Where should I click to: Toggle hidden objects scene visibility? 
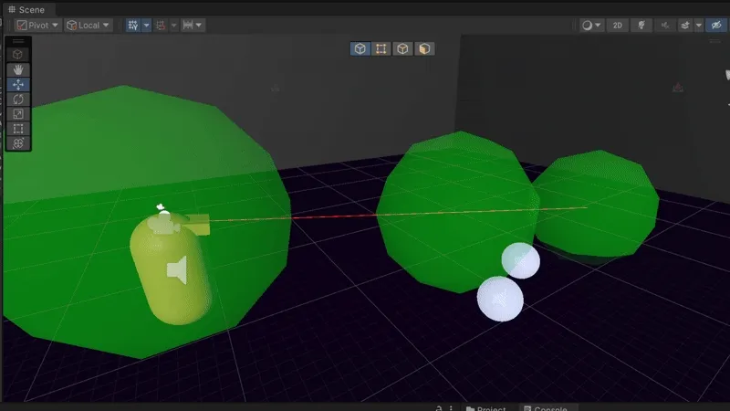716,26
